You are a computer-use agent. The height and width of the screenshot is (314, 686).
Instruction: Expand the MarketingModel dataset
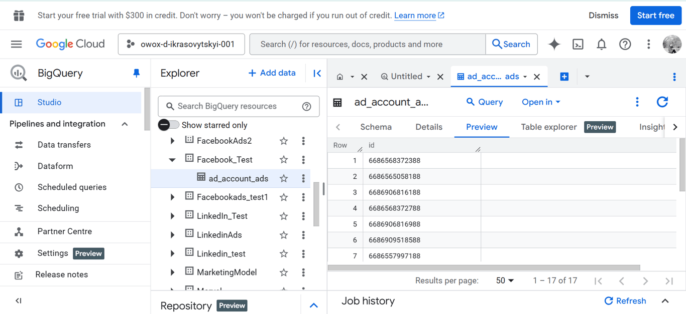tap(172, 272)
